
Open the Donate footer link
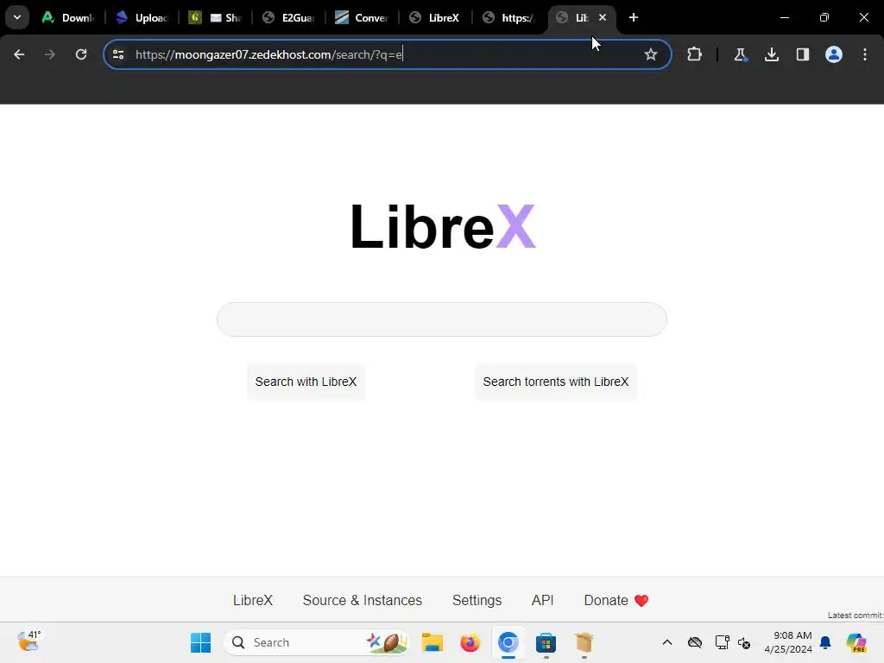[616, 601]
